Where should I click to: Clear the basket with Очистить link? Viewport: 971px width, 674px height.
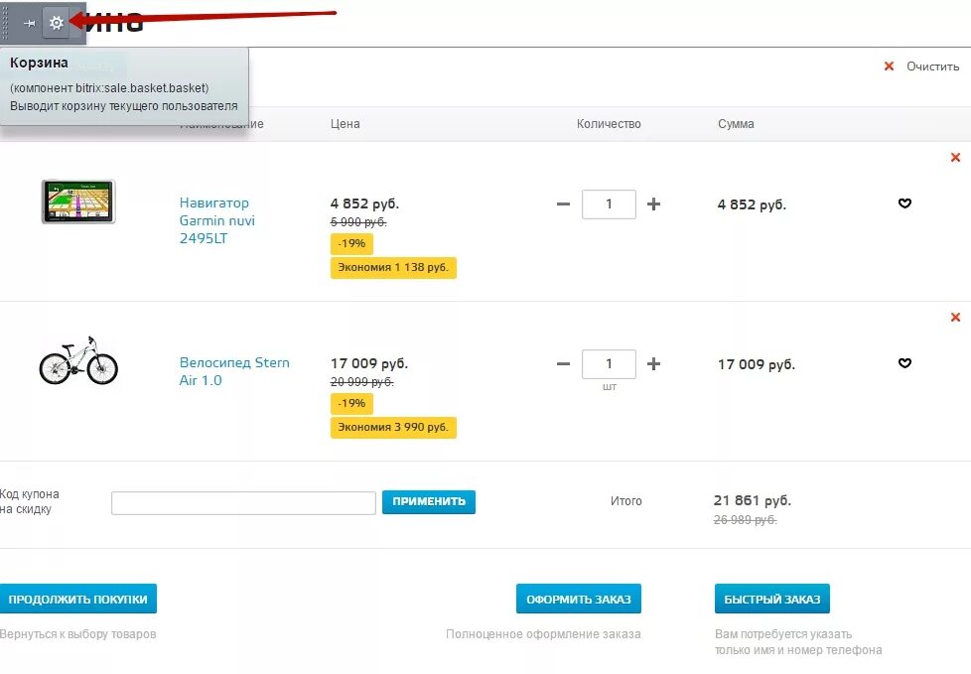tap(932, 67)
